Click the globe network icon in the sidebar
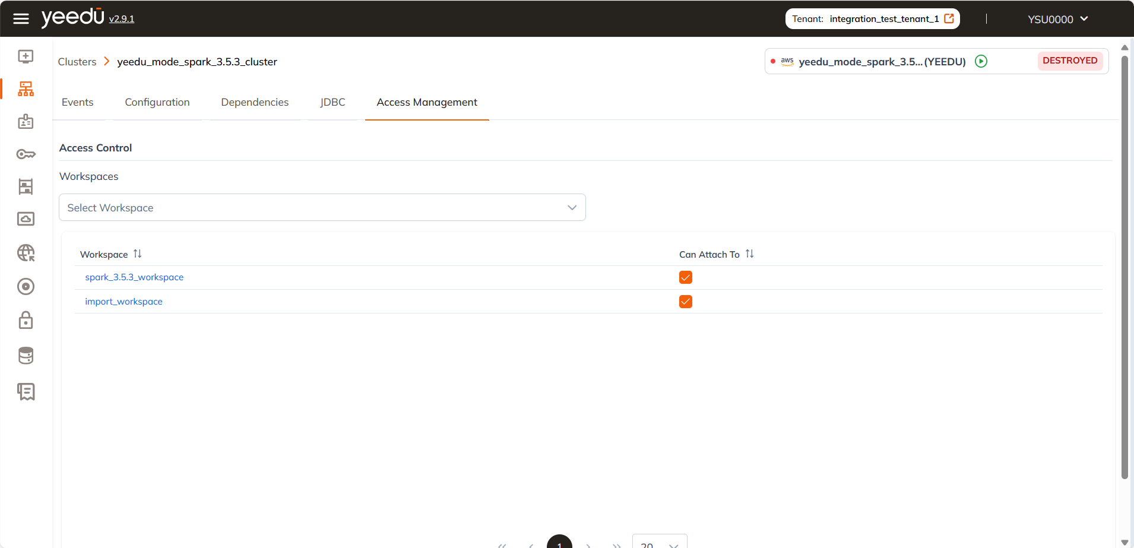 (25, 252)
